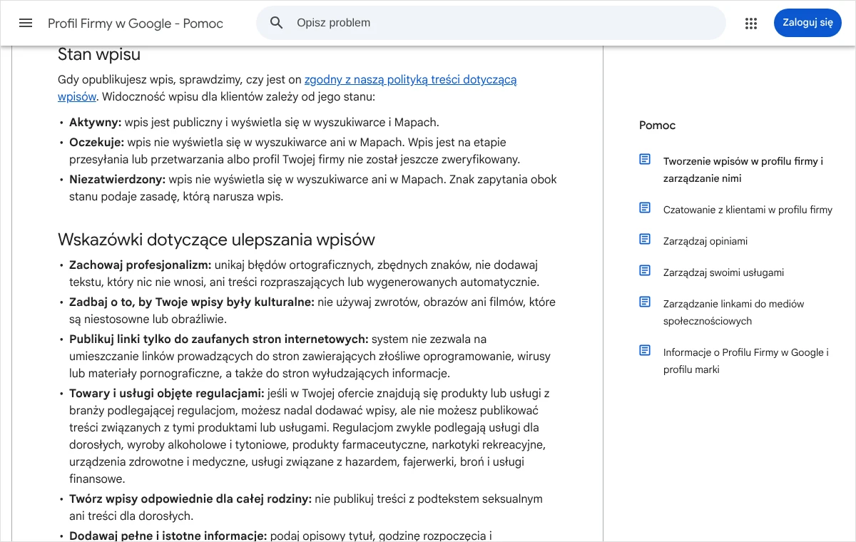Click document icon beside Zarządzanie linkami

(x=645, y=302)
